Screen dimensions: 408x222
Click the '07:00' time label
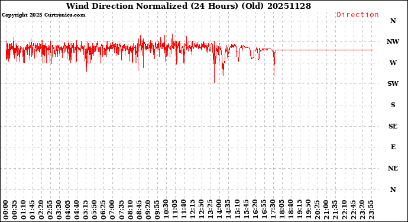112,210
